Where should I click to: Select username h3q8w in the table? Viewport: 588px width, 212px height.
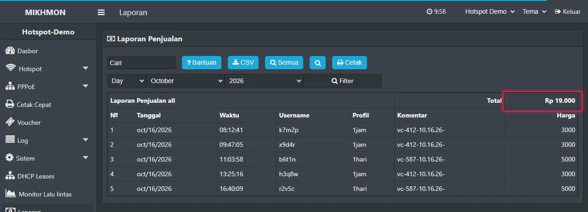click(289, 174)
